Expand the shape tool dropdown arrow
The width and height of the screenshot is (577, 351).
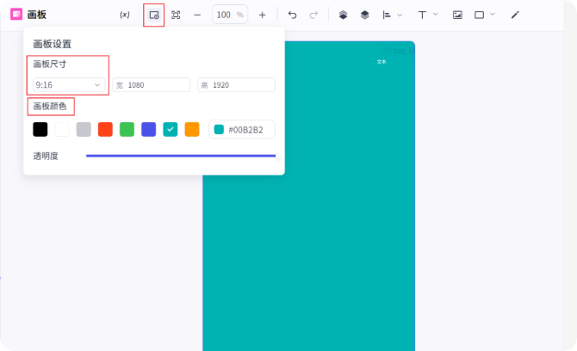[493, 15]
